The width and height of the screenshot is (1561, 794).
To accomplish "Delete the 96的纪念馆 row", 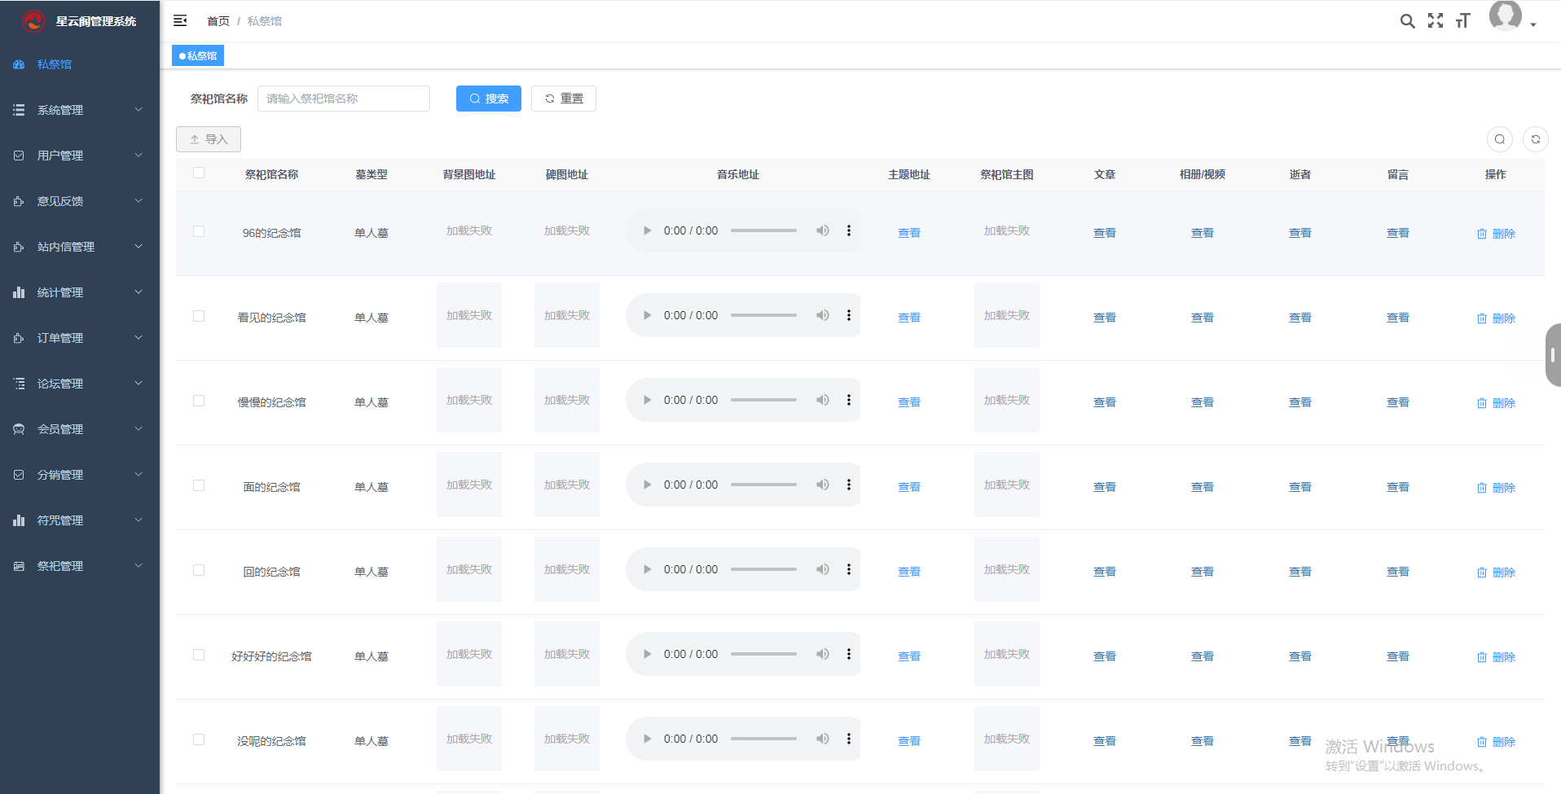I will click(x=1496, y=234).
